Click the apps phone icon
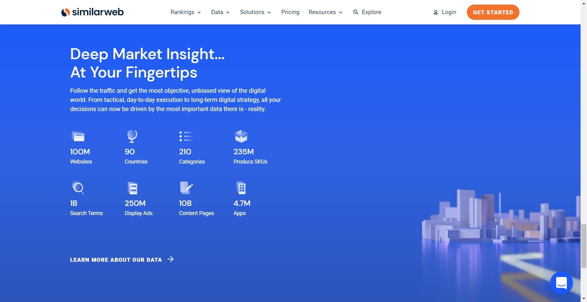The width and height of the screenshot is (587, 302). 241,188
